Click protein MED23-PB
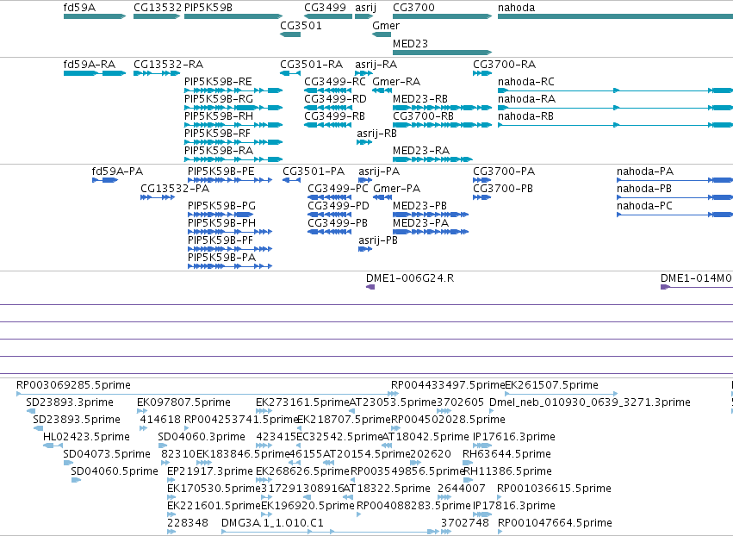 click(419, 206)
